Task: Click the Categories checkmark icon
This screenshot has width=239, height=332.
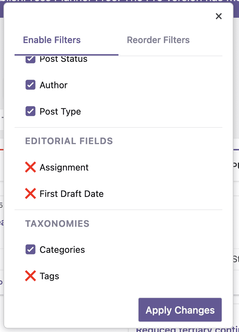Action: [x=30, y=249]
